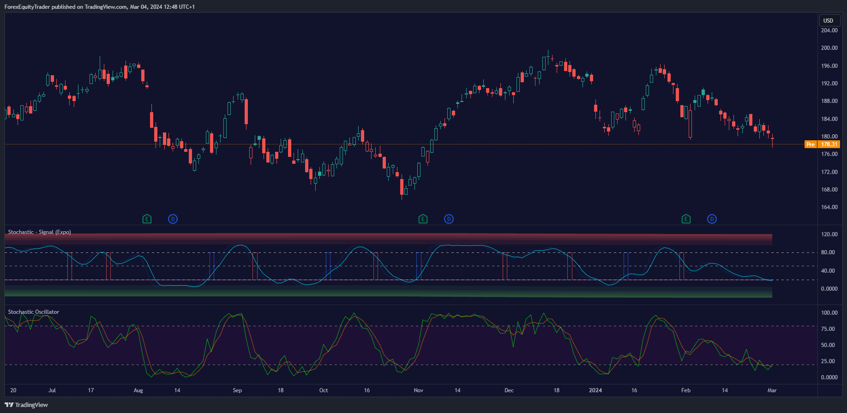Click the Jul label on time axis

[x=52, y=390]
